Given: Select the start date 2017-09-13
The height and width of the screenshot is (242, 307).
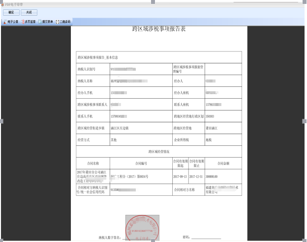Looking at the screenshot, I should (180, 177).
